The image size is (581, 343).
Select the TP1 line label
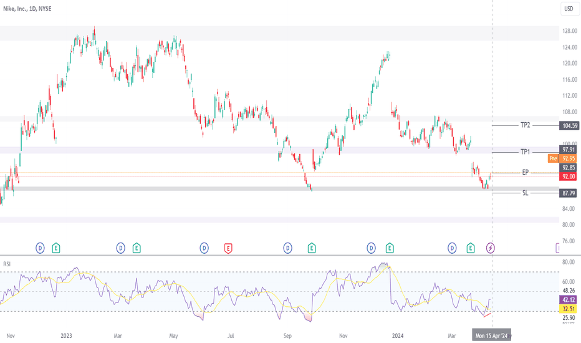point(525,152)
